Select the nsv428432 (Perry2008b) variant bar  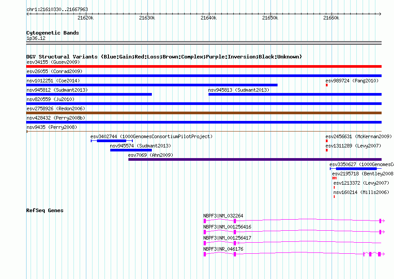204,122
